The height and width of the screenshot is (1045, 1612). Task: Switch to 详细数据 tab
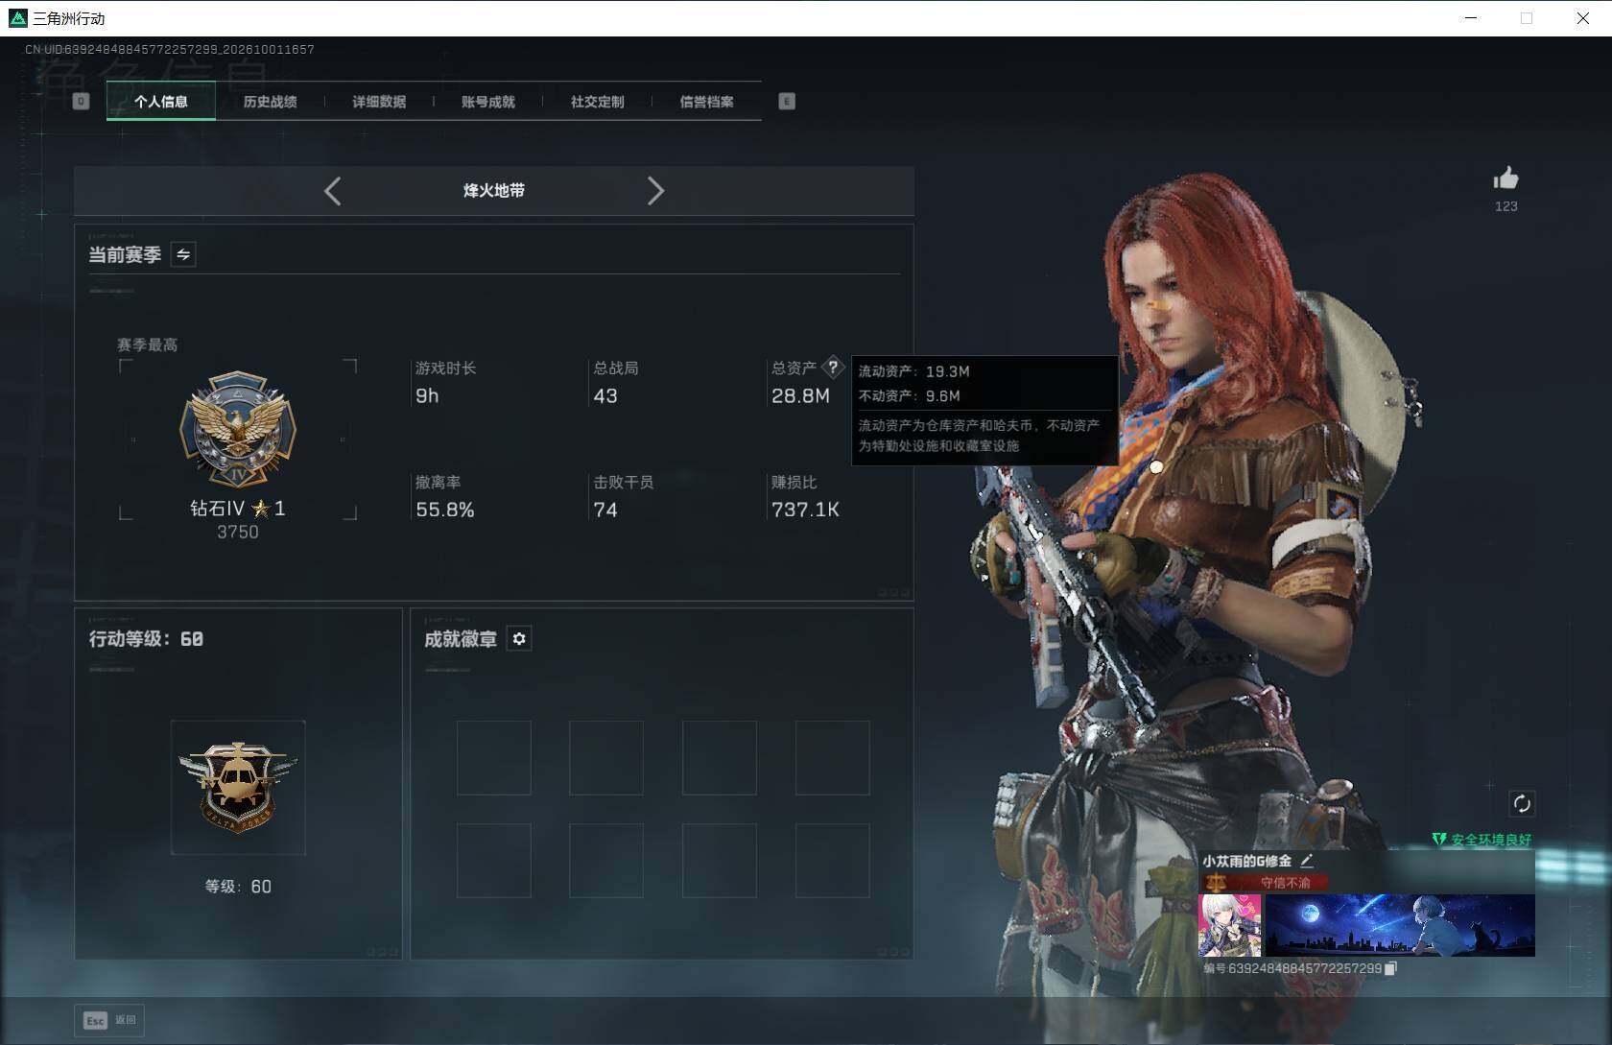379,101
